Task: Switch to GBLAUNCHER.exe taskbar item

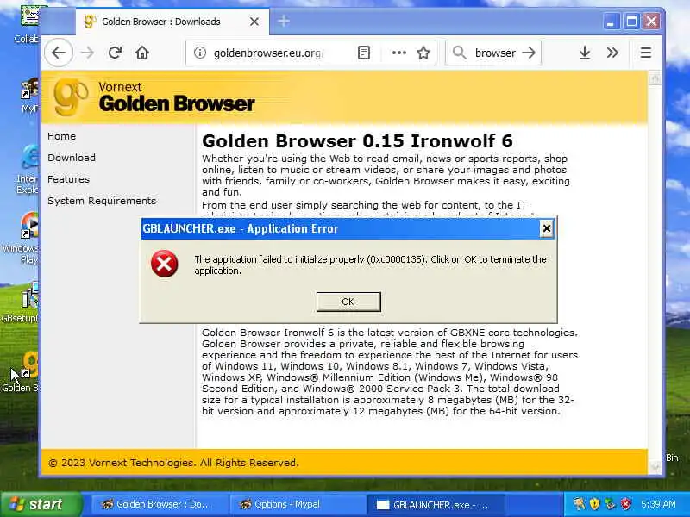Action: coord(436,504)
